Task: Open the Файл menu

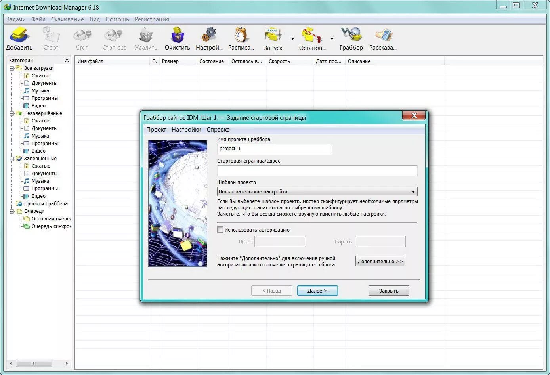Action: [x=38, y=19]
